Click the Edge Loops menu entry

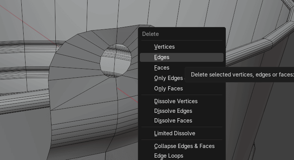[x=168, y=156]
